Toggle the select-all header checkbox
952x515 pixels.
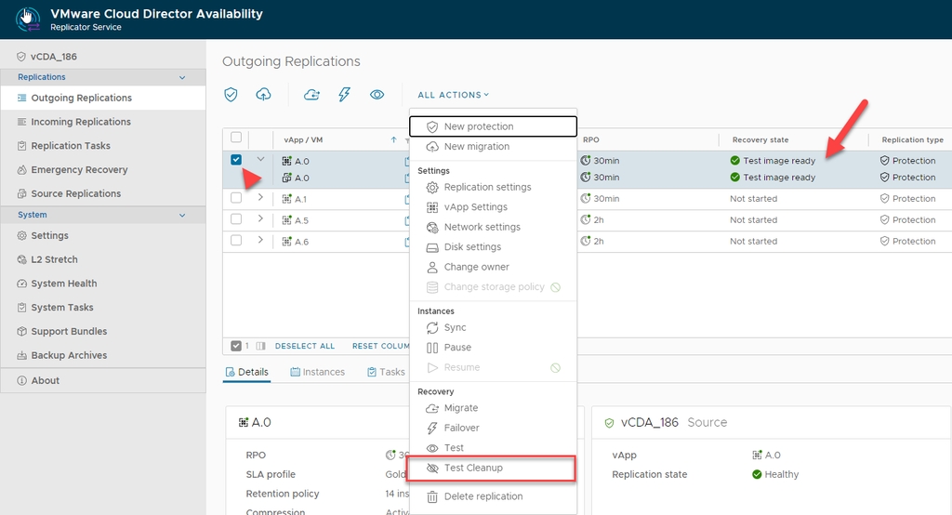click(236, 139)
